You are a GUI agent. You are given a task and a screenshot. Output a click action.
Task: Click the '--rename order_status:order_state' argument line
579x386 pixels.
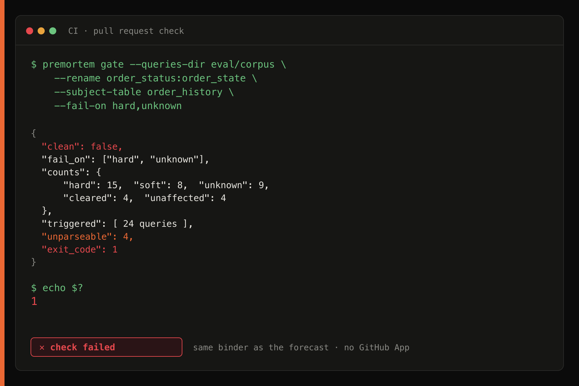[156, 78]
